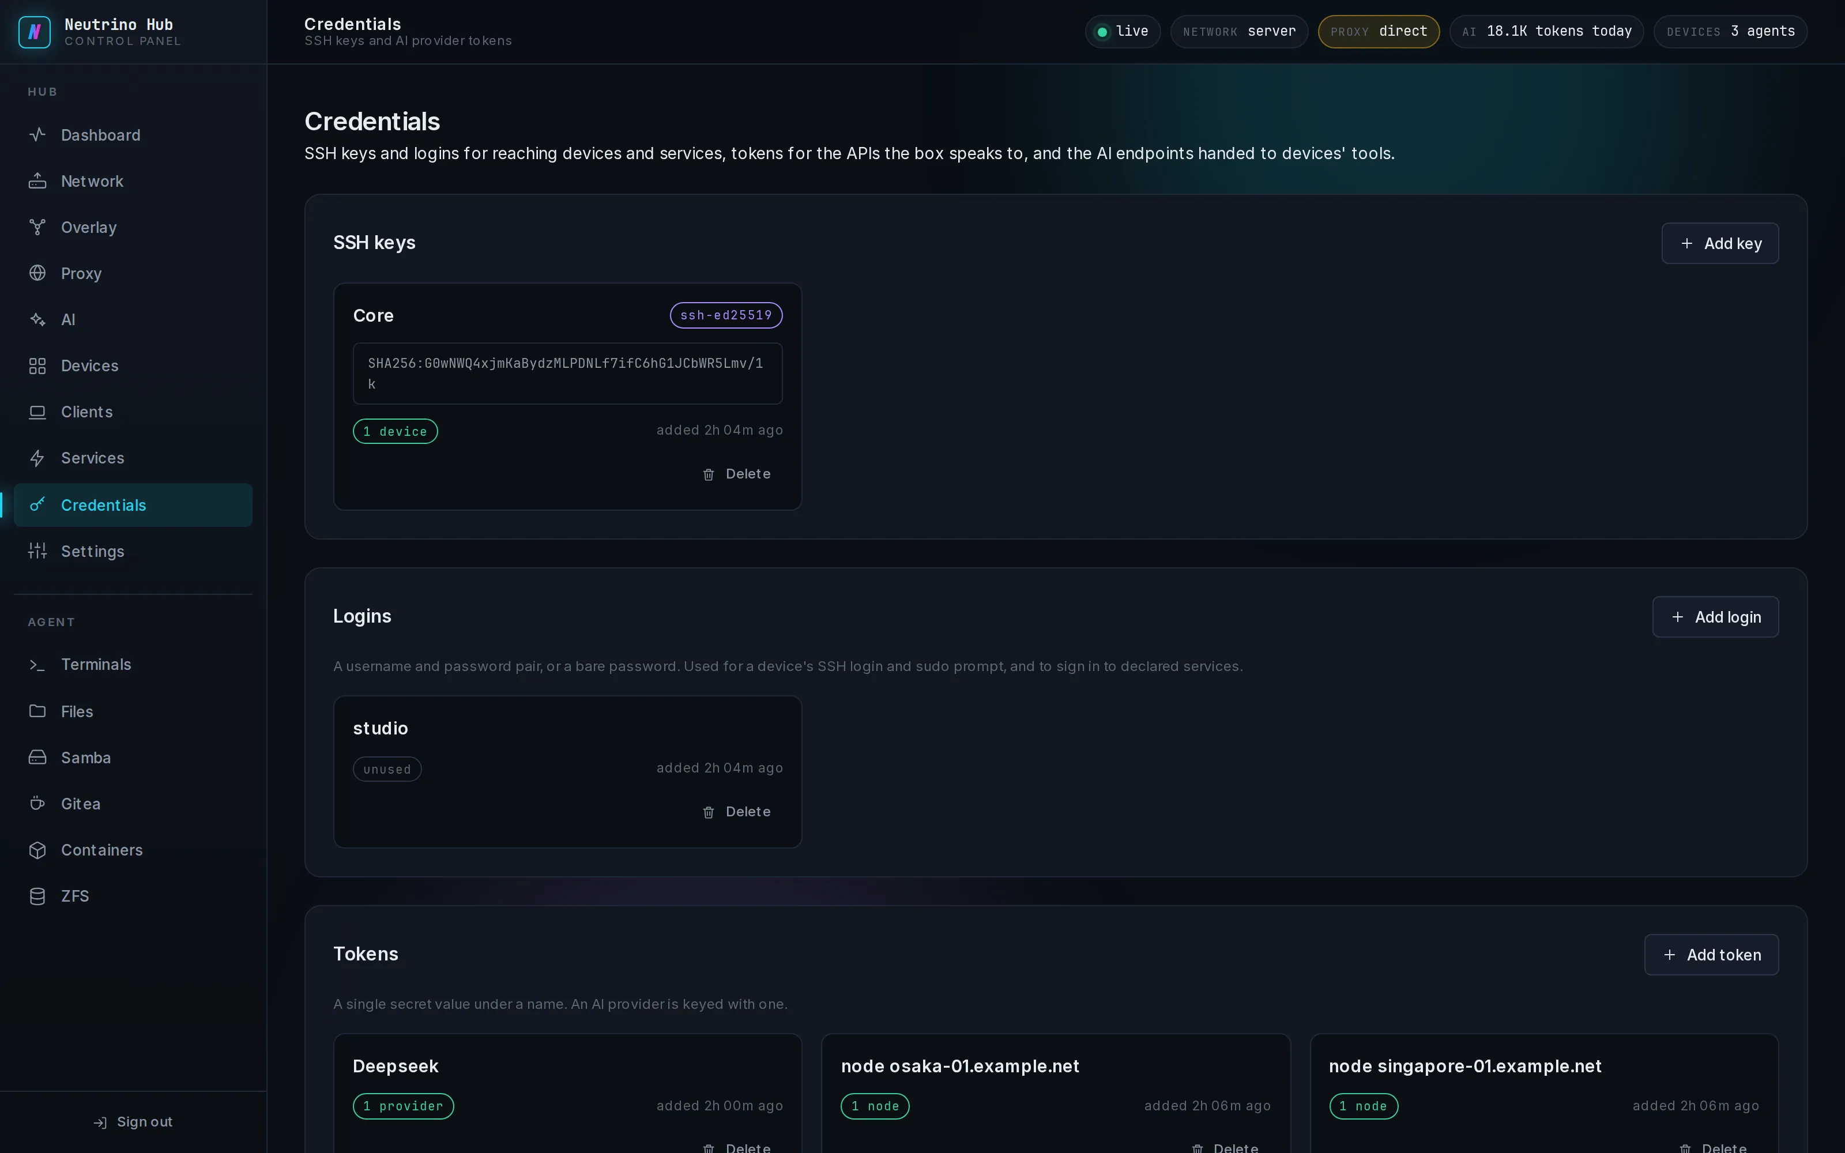1845x1153 pixels.
Task: Click node singapore-01.example.net token title
Action: [1464, 1066]
